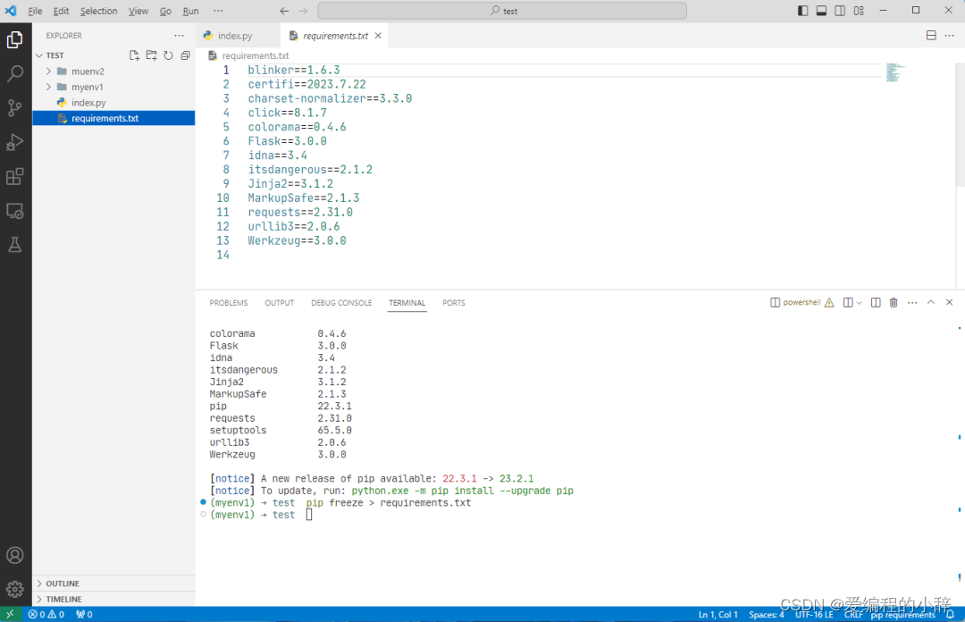
Task: Close the terminal panel
Action: [x=949, y=302]
